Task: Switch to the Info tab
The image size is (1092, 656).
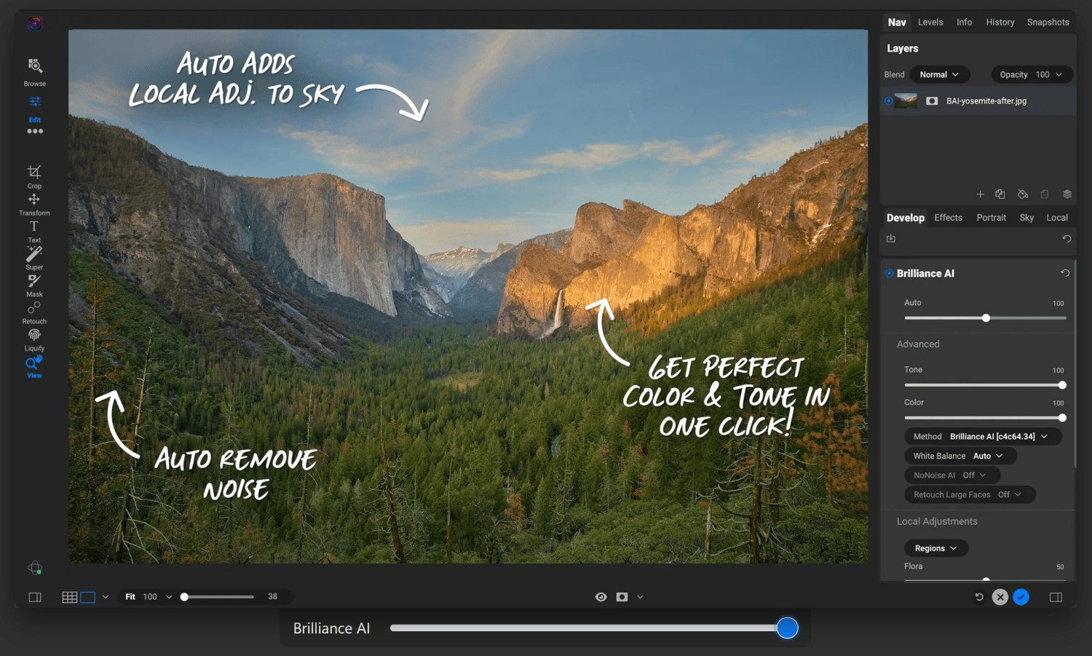Action: point(964,23)
